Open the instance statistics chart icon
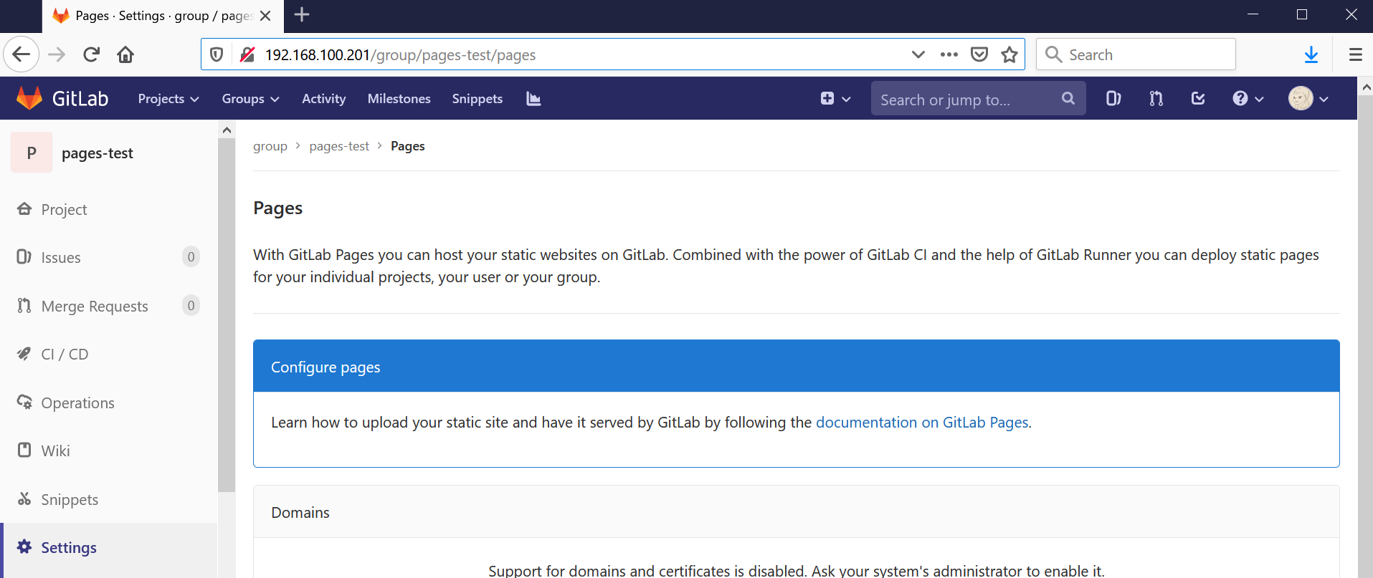1373x578 pixels. point(533,99)
